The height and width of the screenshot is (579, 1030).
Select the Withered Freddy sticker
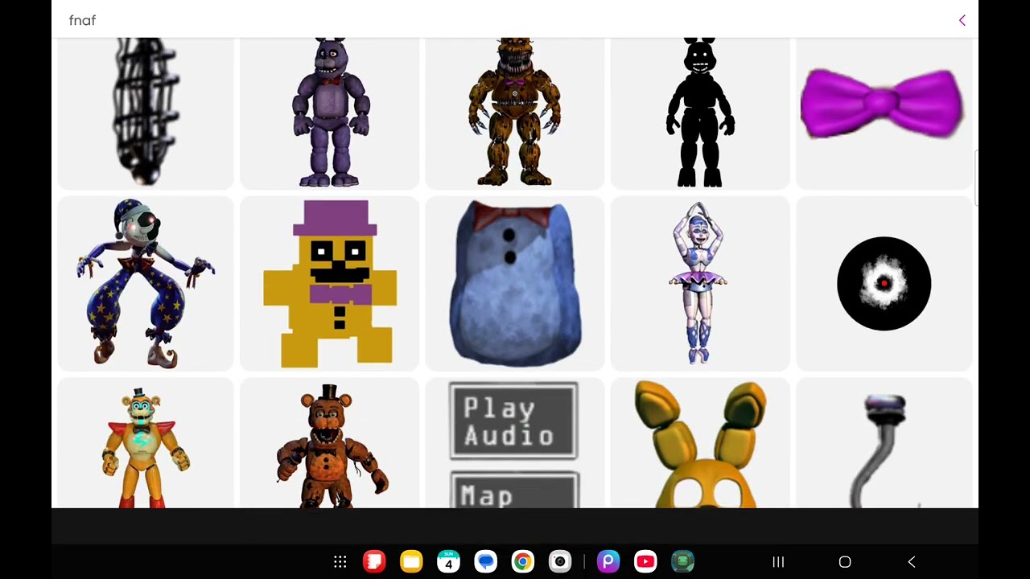(330, 443)
